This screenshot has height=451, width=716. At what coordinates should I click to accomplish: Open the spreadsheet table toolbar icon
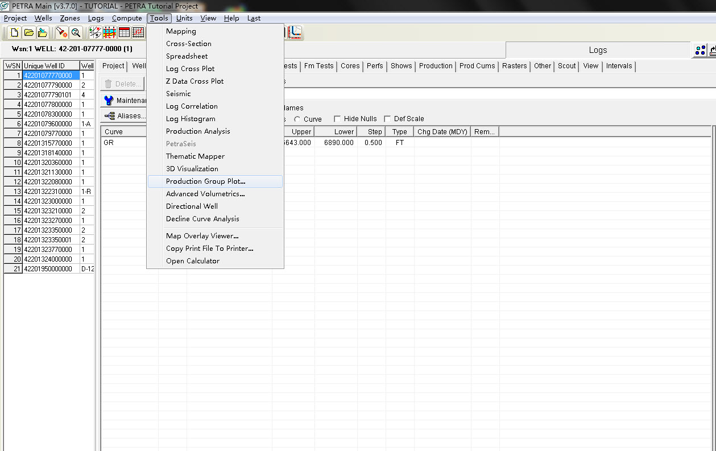tap(124, 32)
